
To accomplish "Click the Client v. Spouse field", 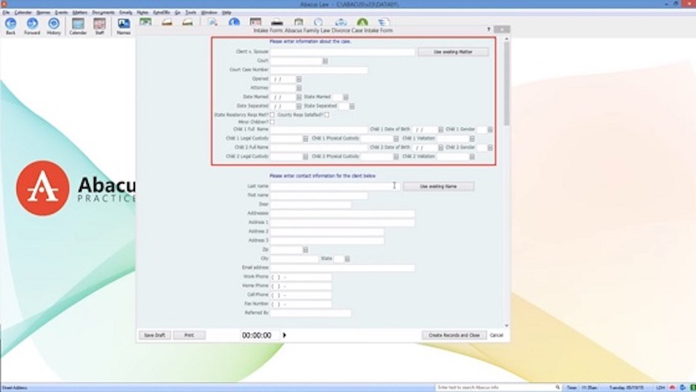I will pos(342,52).
